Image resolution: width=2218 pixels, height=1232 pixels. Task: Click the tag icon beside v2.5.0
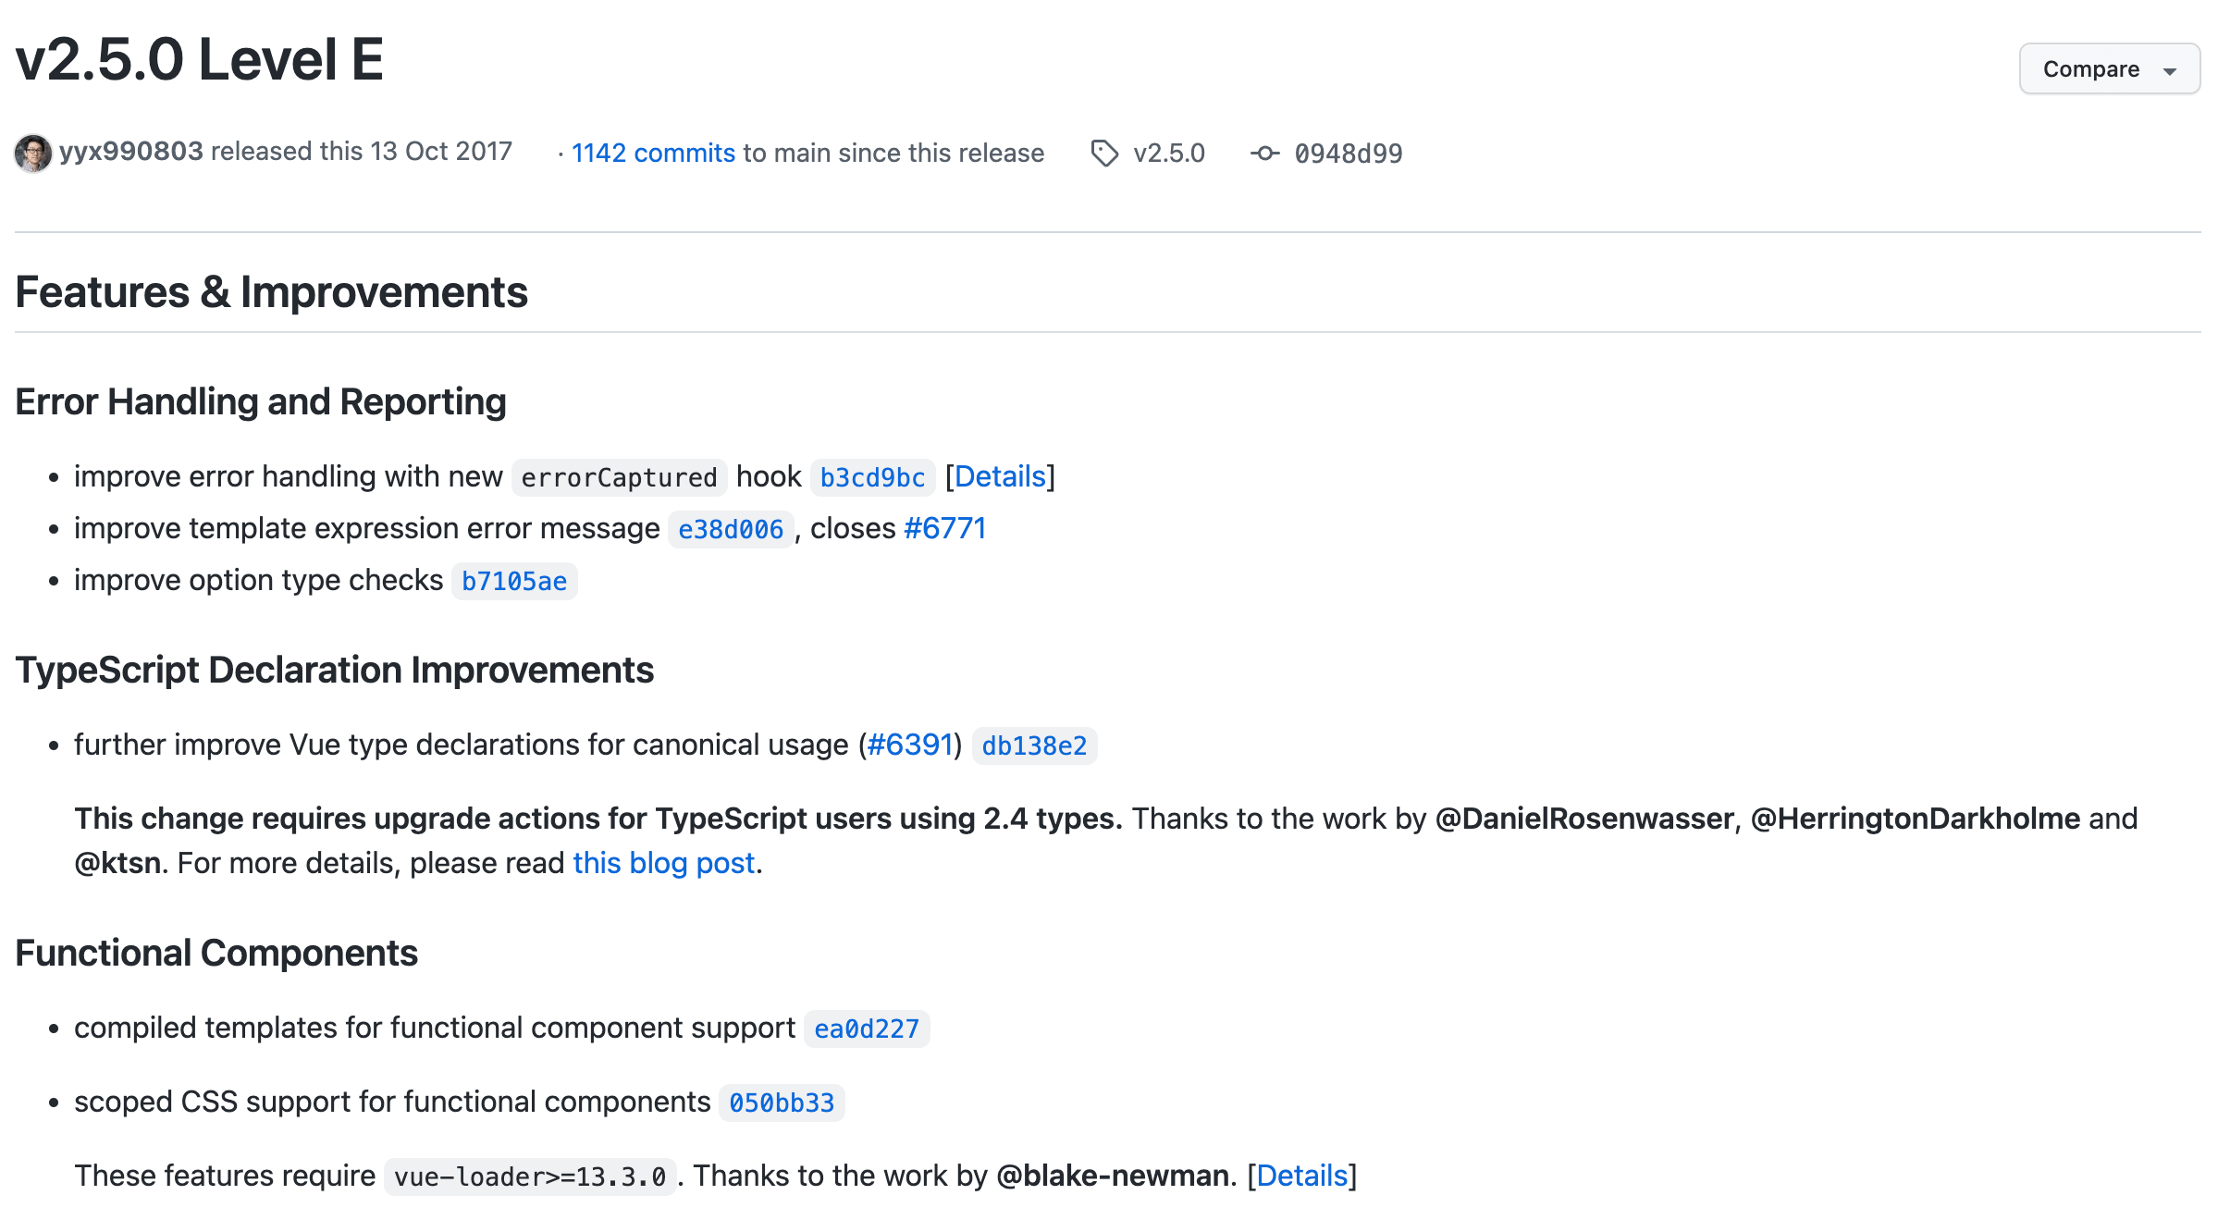tap(1104, 154)
